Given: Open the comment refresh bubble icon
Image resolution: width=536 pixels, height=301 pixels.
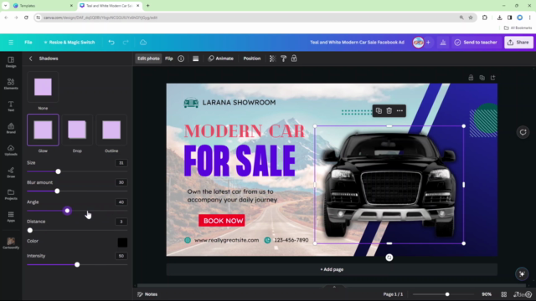Looking at the screenshot, I should tap(523, 132).
